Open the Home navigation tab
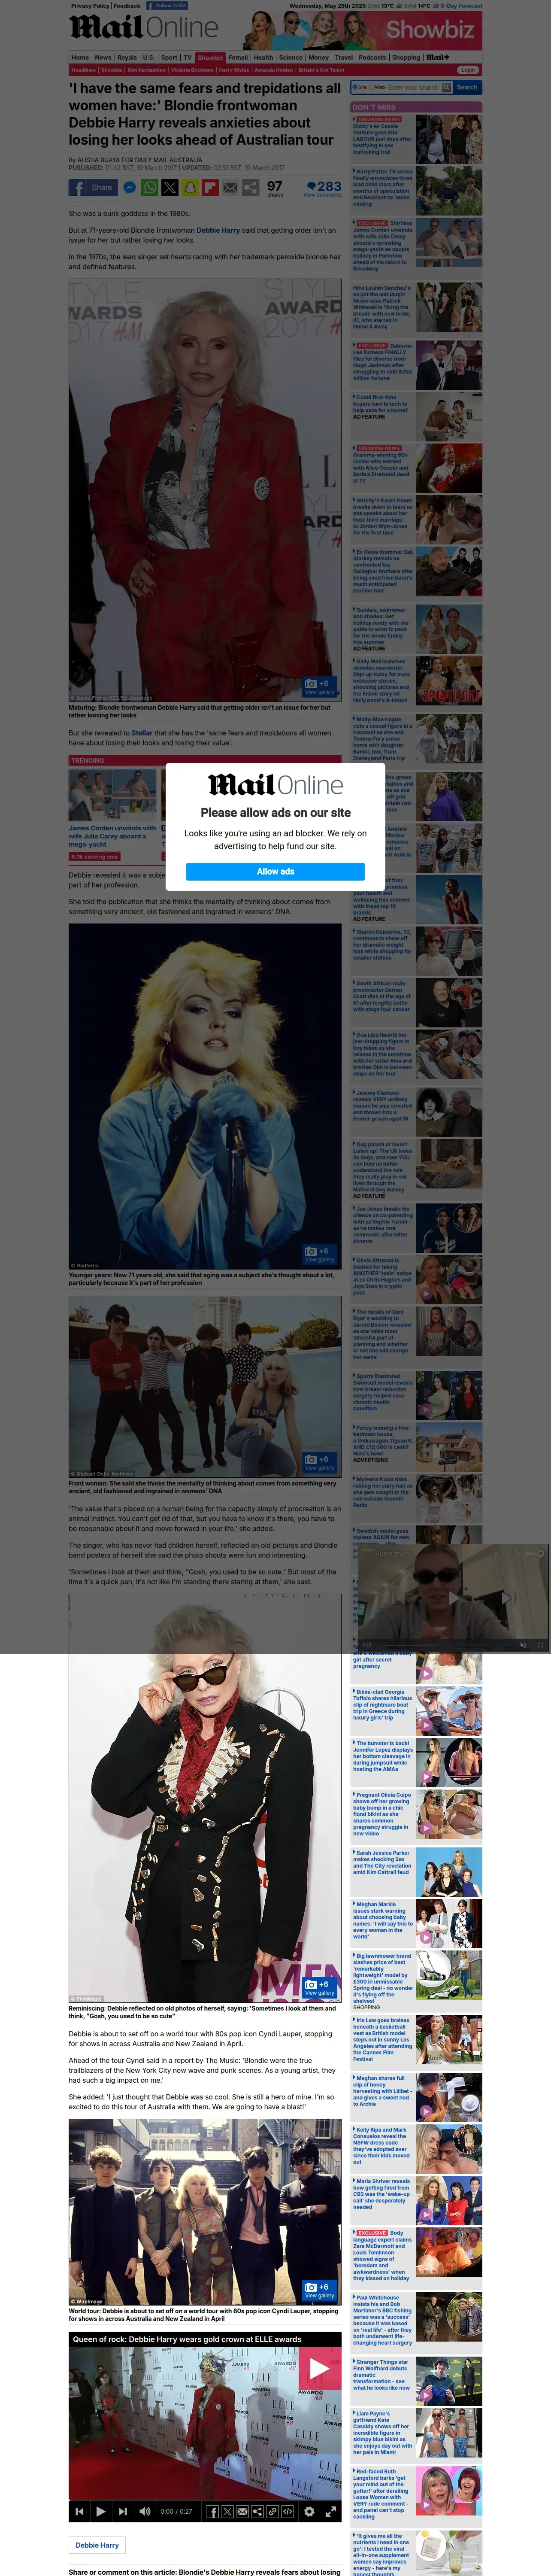This screenshot has height=2576, width=551. 80,57
